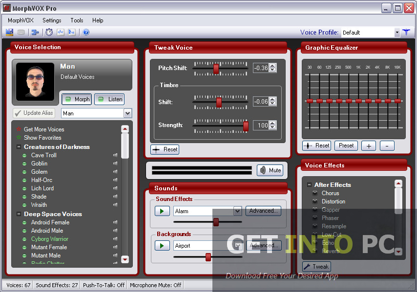The width and height of the screenshot is (417, 292).
Task: Open the Alarm sound effects dropdown
Action: pyautogui.click(x=237, y=211)
